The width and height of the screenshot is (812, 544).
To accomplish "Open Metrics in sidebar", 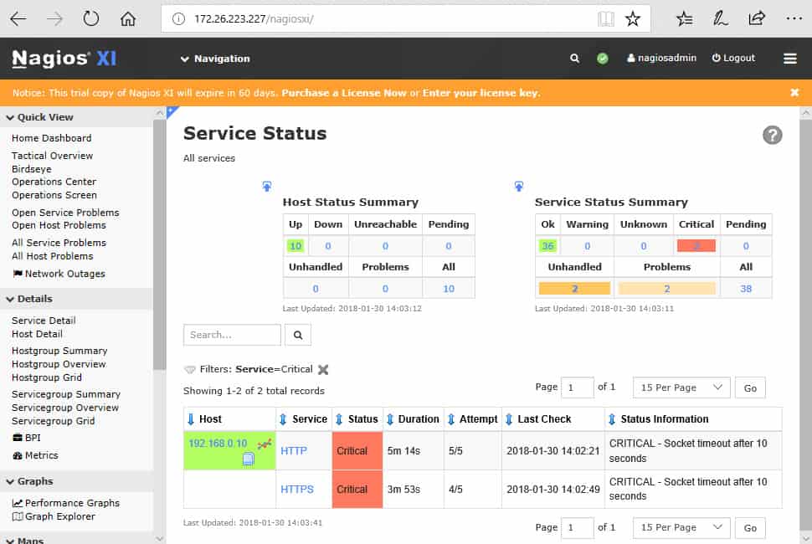I will tap(35, 455).
